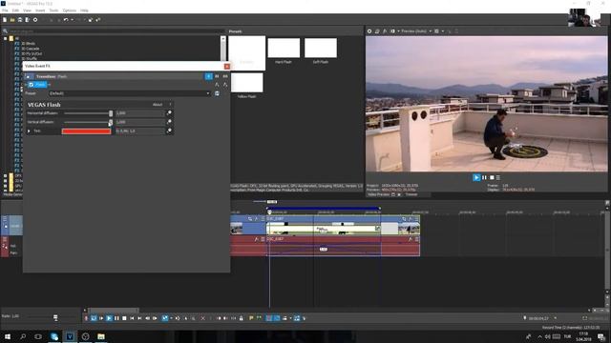Click the Undo arrow in the main toolbar
611x343 pixels.
pos(66,19)
